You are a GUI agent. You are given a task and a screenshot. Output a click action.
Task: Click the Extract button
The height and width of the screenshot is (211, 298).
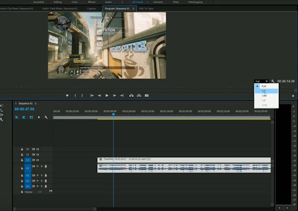point(139,96)
